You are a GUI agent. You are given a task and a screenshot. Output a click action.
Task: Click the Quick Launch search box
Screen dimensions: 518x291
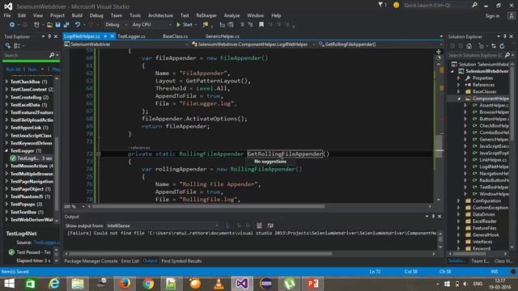436,6
